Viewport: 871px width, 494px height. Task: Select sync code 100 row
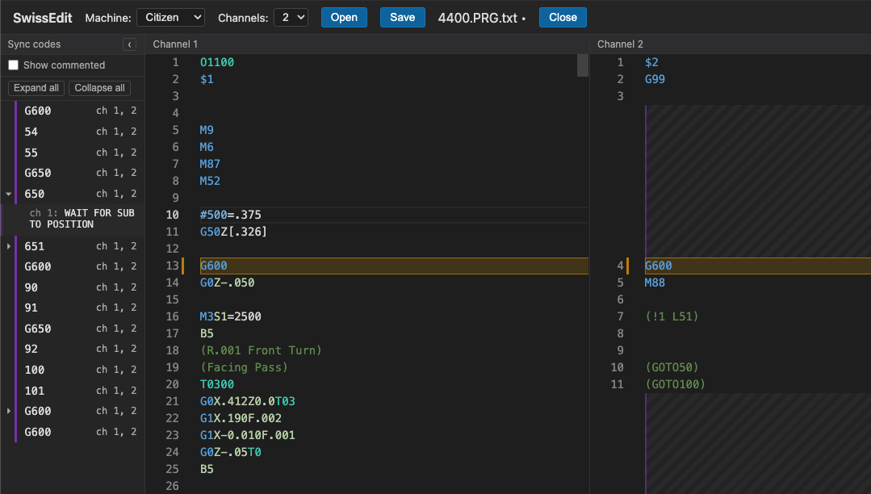(x=79, y=370)
